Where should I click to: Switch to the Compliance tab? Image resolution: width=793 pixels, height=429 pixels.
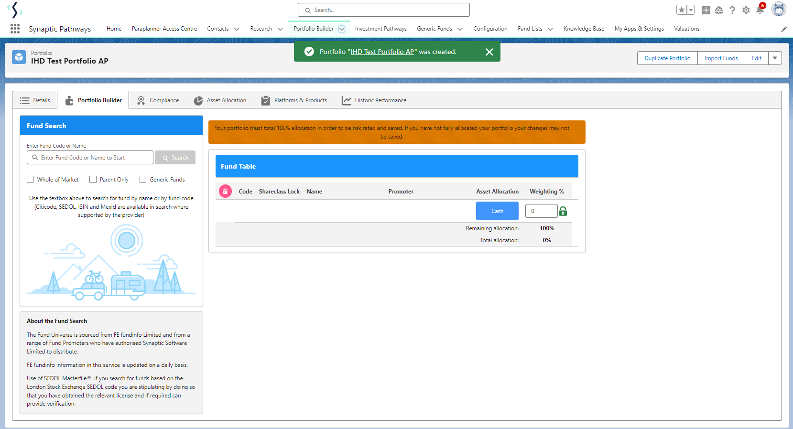[158, 100]
